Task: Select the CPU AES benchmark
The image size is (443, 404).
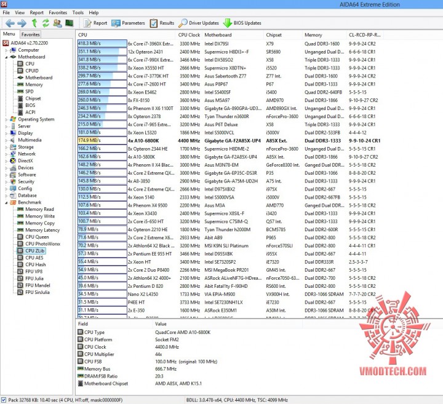Action: (x=34, y=258)
